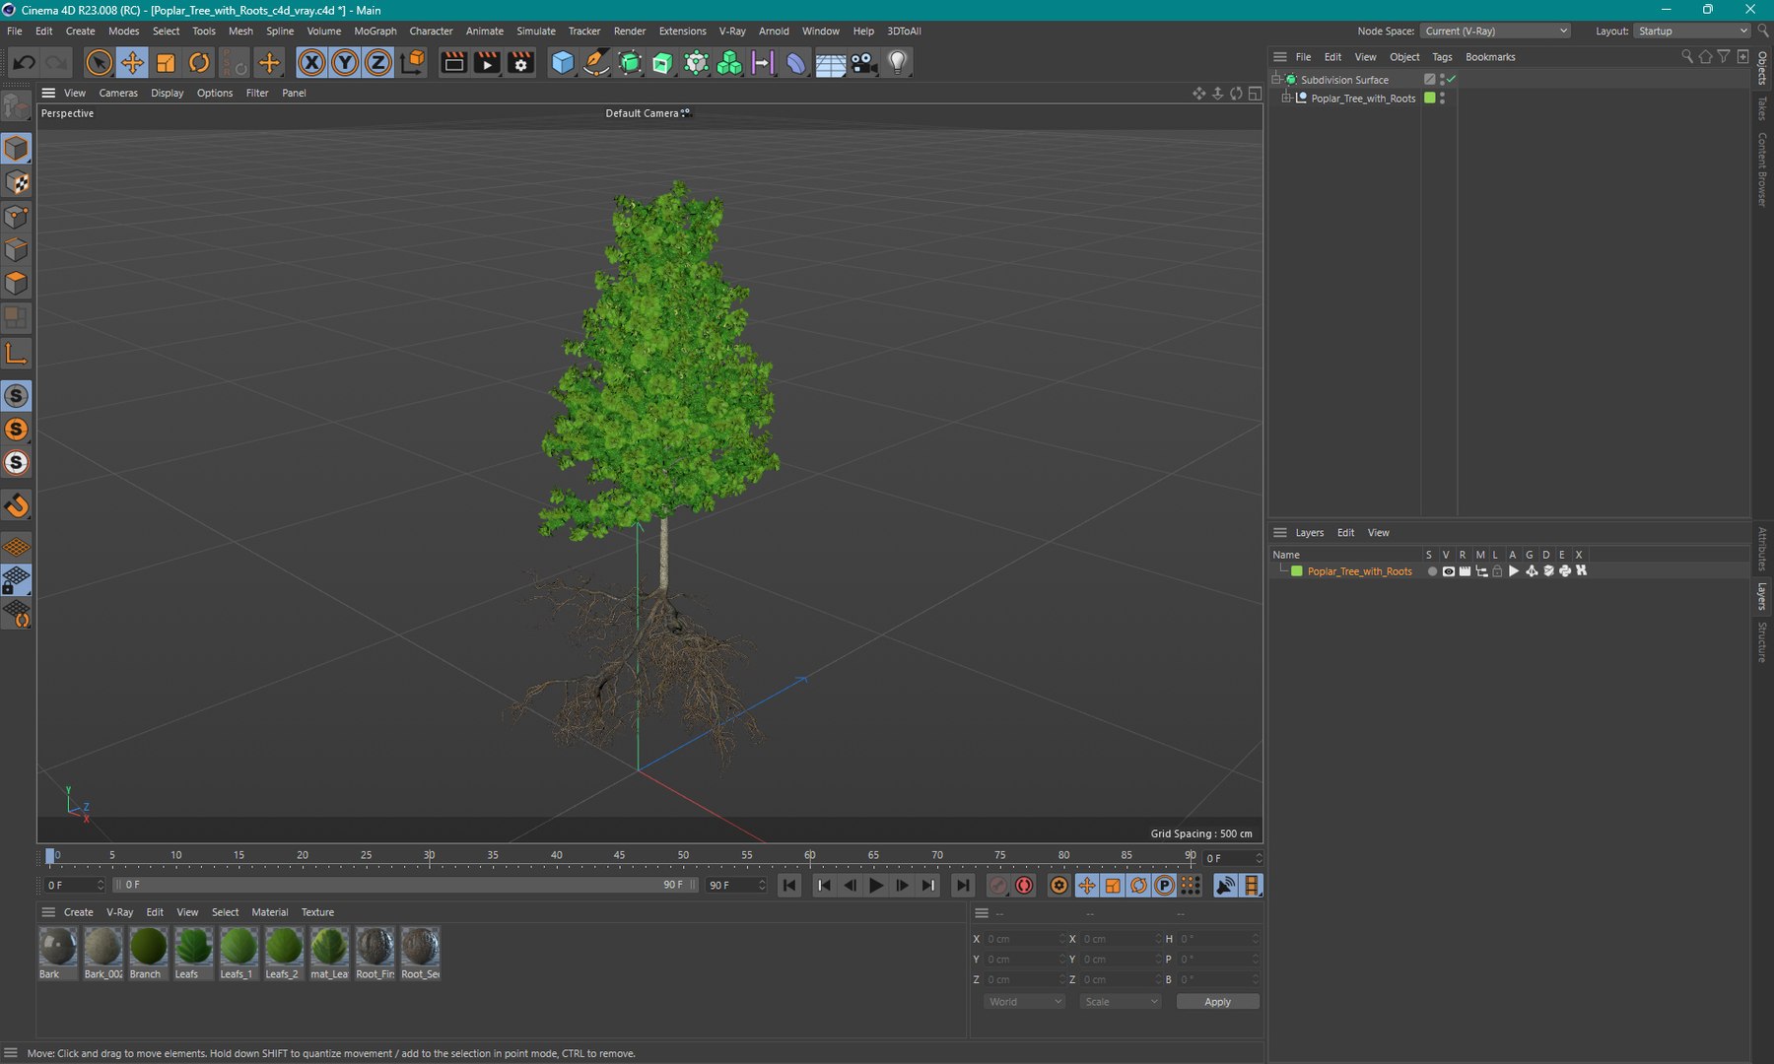Click the Spline Pen tool icon

point(596,63)
